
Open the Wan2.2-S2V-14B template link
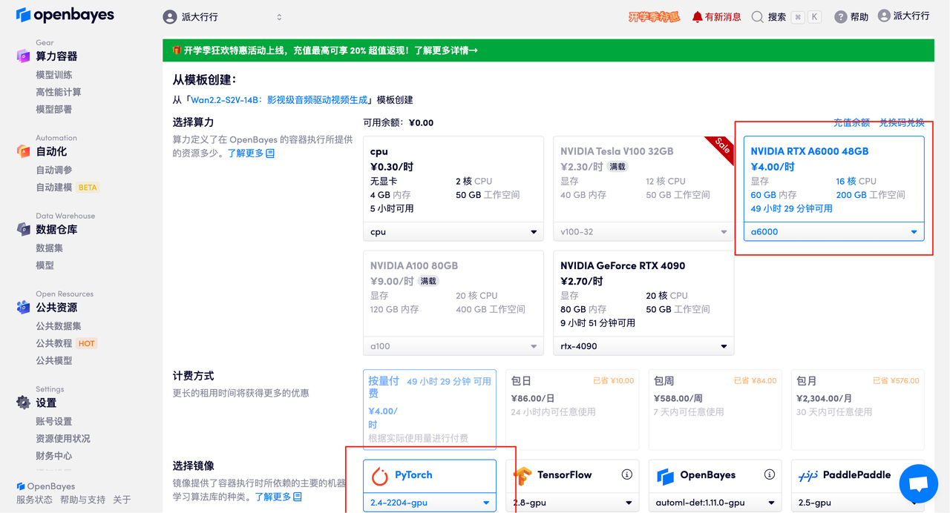pyautogui.click(x=278, y=100)
